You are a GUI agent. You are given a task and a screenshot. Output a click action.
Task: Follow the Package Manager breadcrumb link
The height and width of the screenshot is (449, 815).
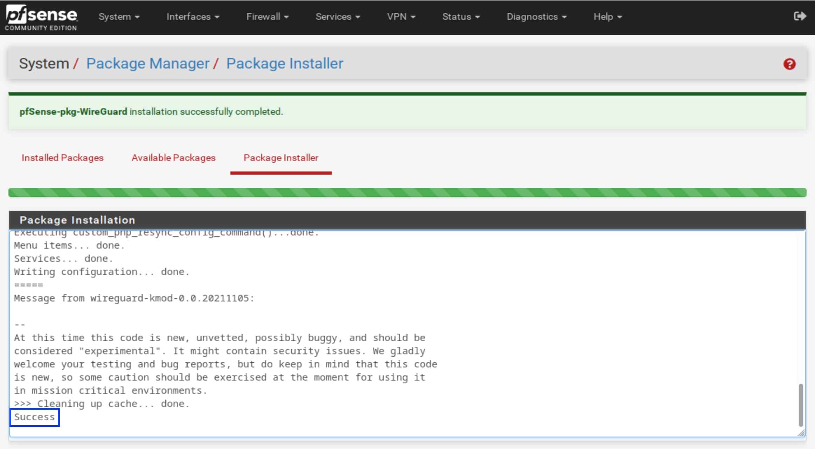148,64
